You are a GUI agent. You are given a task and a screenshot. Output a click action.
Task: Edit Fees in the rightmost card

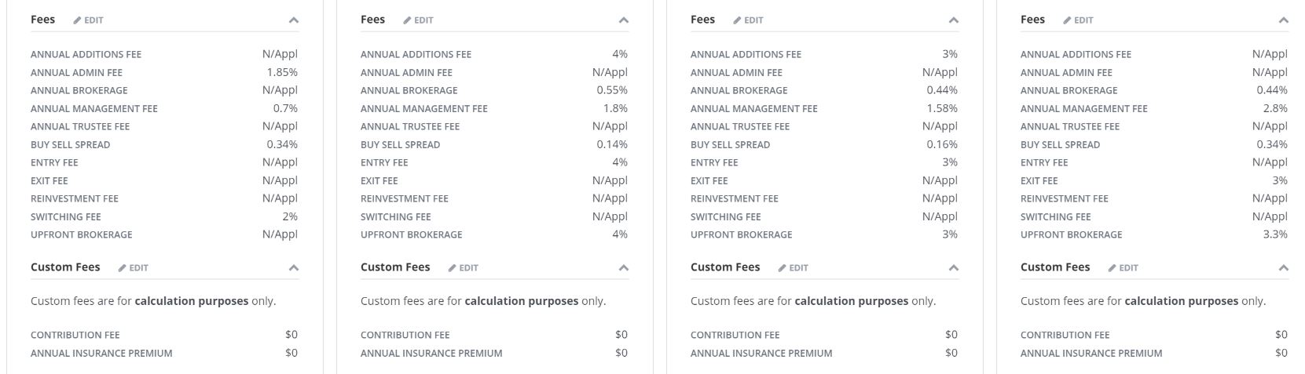[1079, 20]
